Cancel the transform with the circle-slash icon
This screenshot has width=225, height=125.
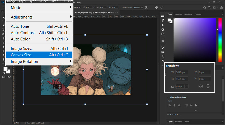click(157, 7)
